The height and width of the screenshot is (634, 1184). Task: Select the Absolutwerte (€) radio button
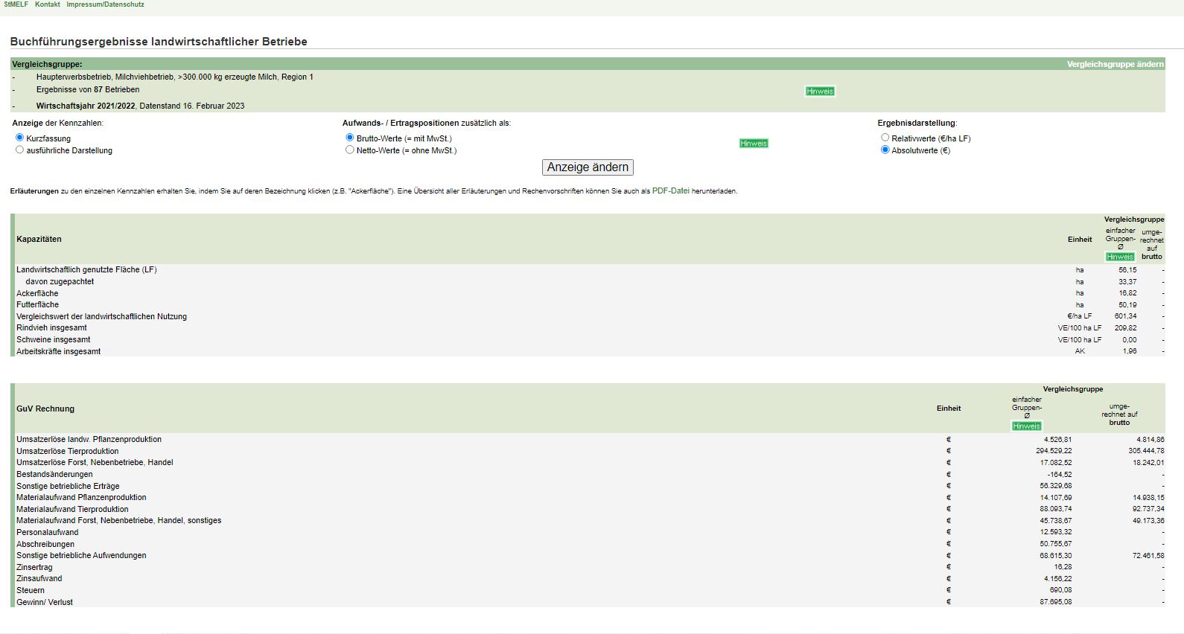pyautogui.click(x=885, y=150)
